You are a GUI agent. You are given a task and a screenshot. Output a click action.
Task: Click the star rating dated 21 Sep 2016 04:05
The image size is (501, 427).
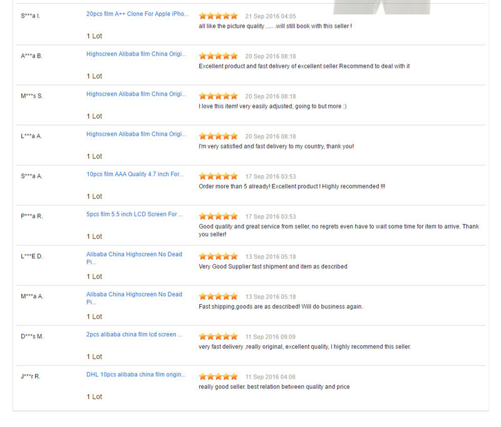click(x=218, y=16)
